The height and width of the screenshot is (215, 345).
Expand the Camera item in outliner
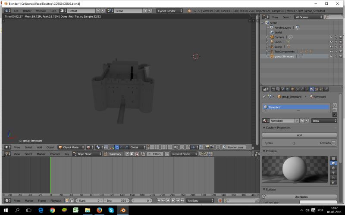[x=267, y=37]
